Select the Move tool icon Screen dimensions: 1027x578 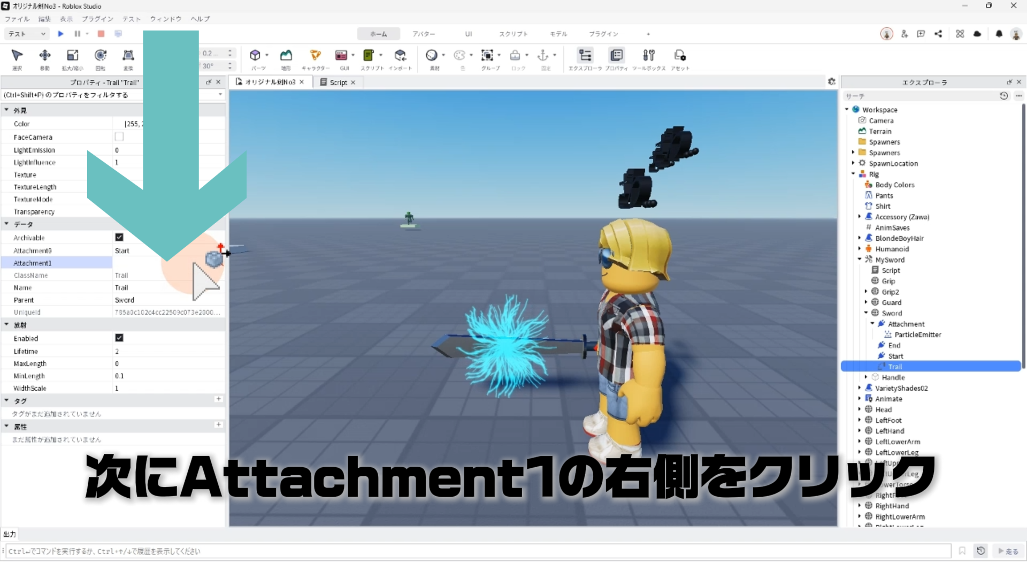coord(45,56)
